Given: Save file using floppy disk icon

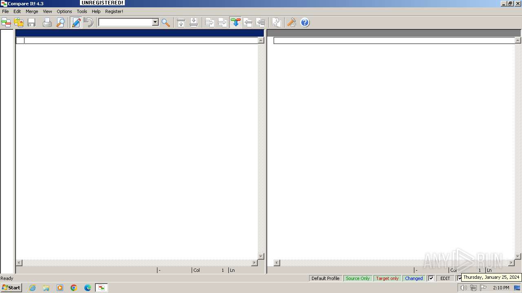Looking at the screenshot, I should pyautogui.click(x=31, y=22).
